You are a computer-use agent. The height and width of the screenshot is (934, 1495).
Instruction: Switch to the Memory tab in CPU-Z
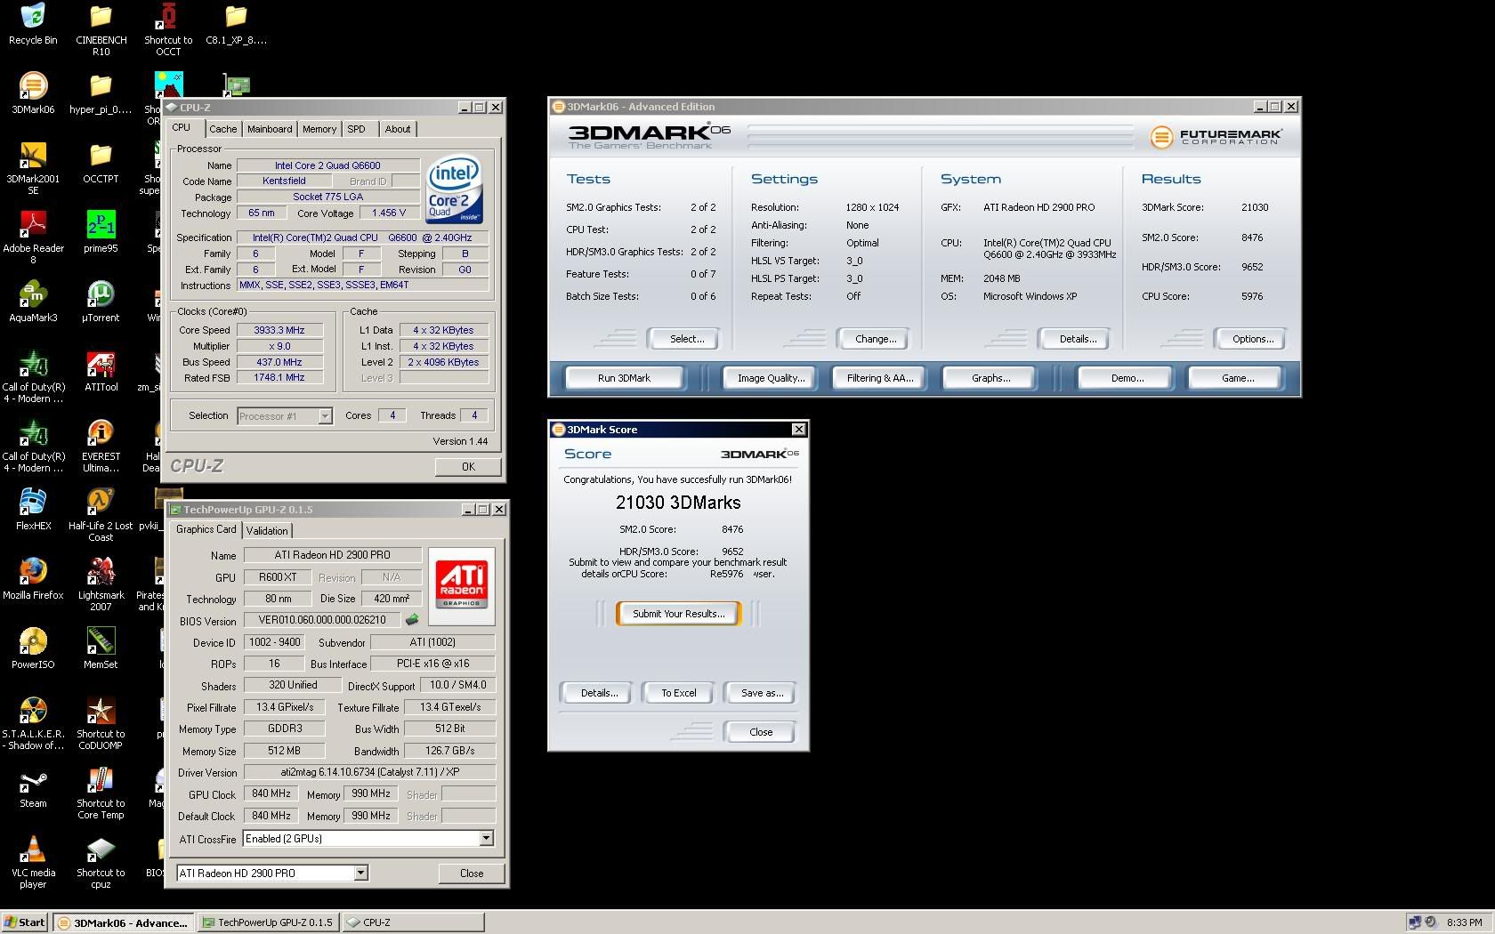[x=319, y=129]
